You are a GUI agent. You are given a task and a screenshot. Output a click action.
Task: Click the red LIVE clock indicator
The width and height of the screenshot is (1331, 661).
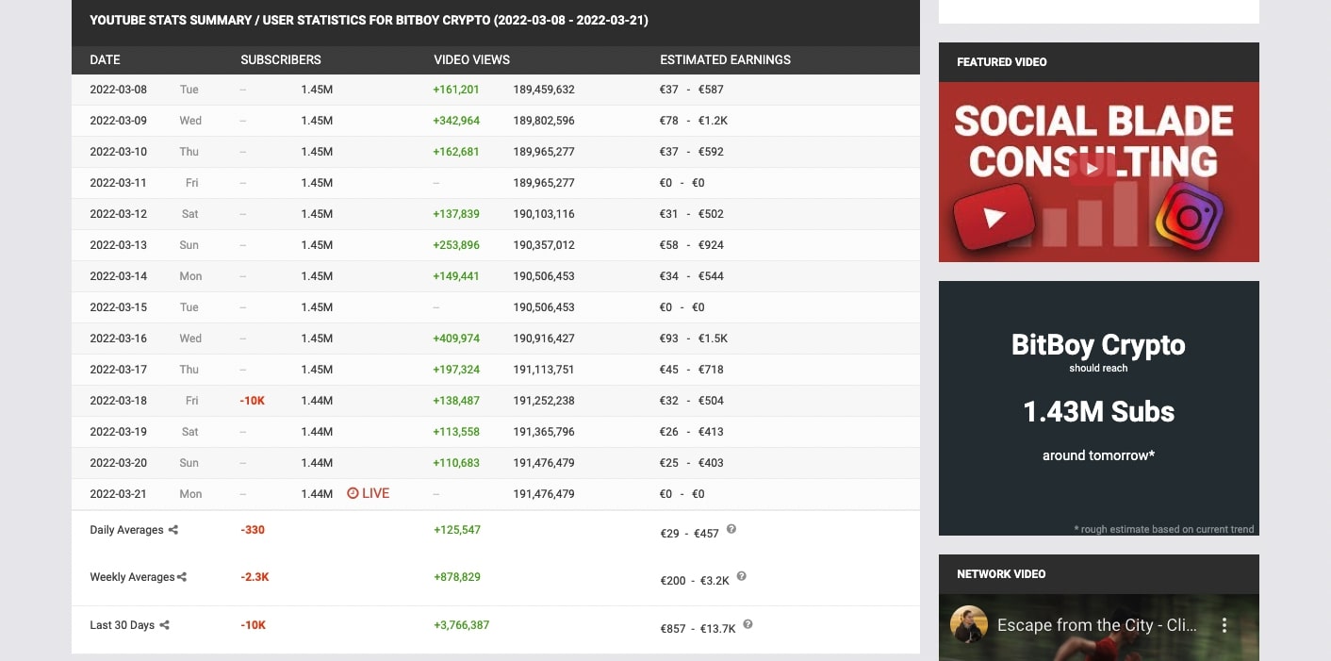pyautogui.click(x=368, y=493)
